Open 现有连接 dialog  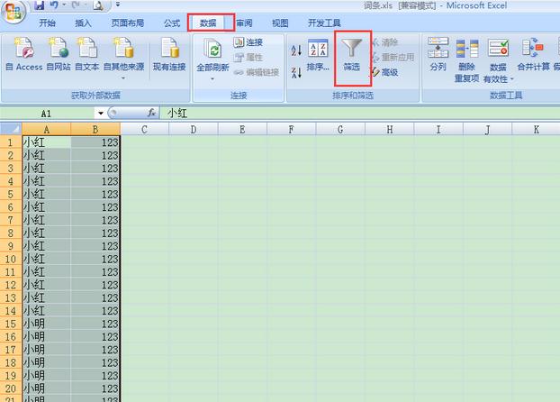pos(169,54)
